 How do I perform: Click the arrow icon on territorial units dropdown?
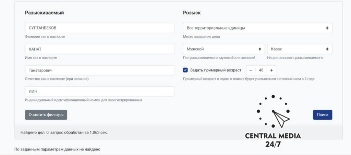[327, 28]
